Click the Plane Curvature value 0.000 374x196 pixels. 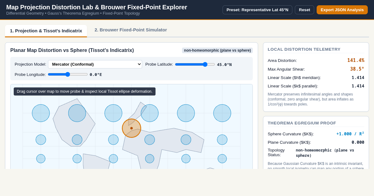click(358, 142)
